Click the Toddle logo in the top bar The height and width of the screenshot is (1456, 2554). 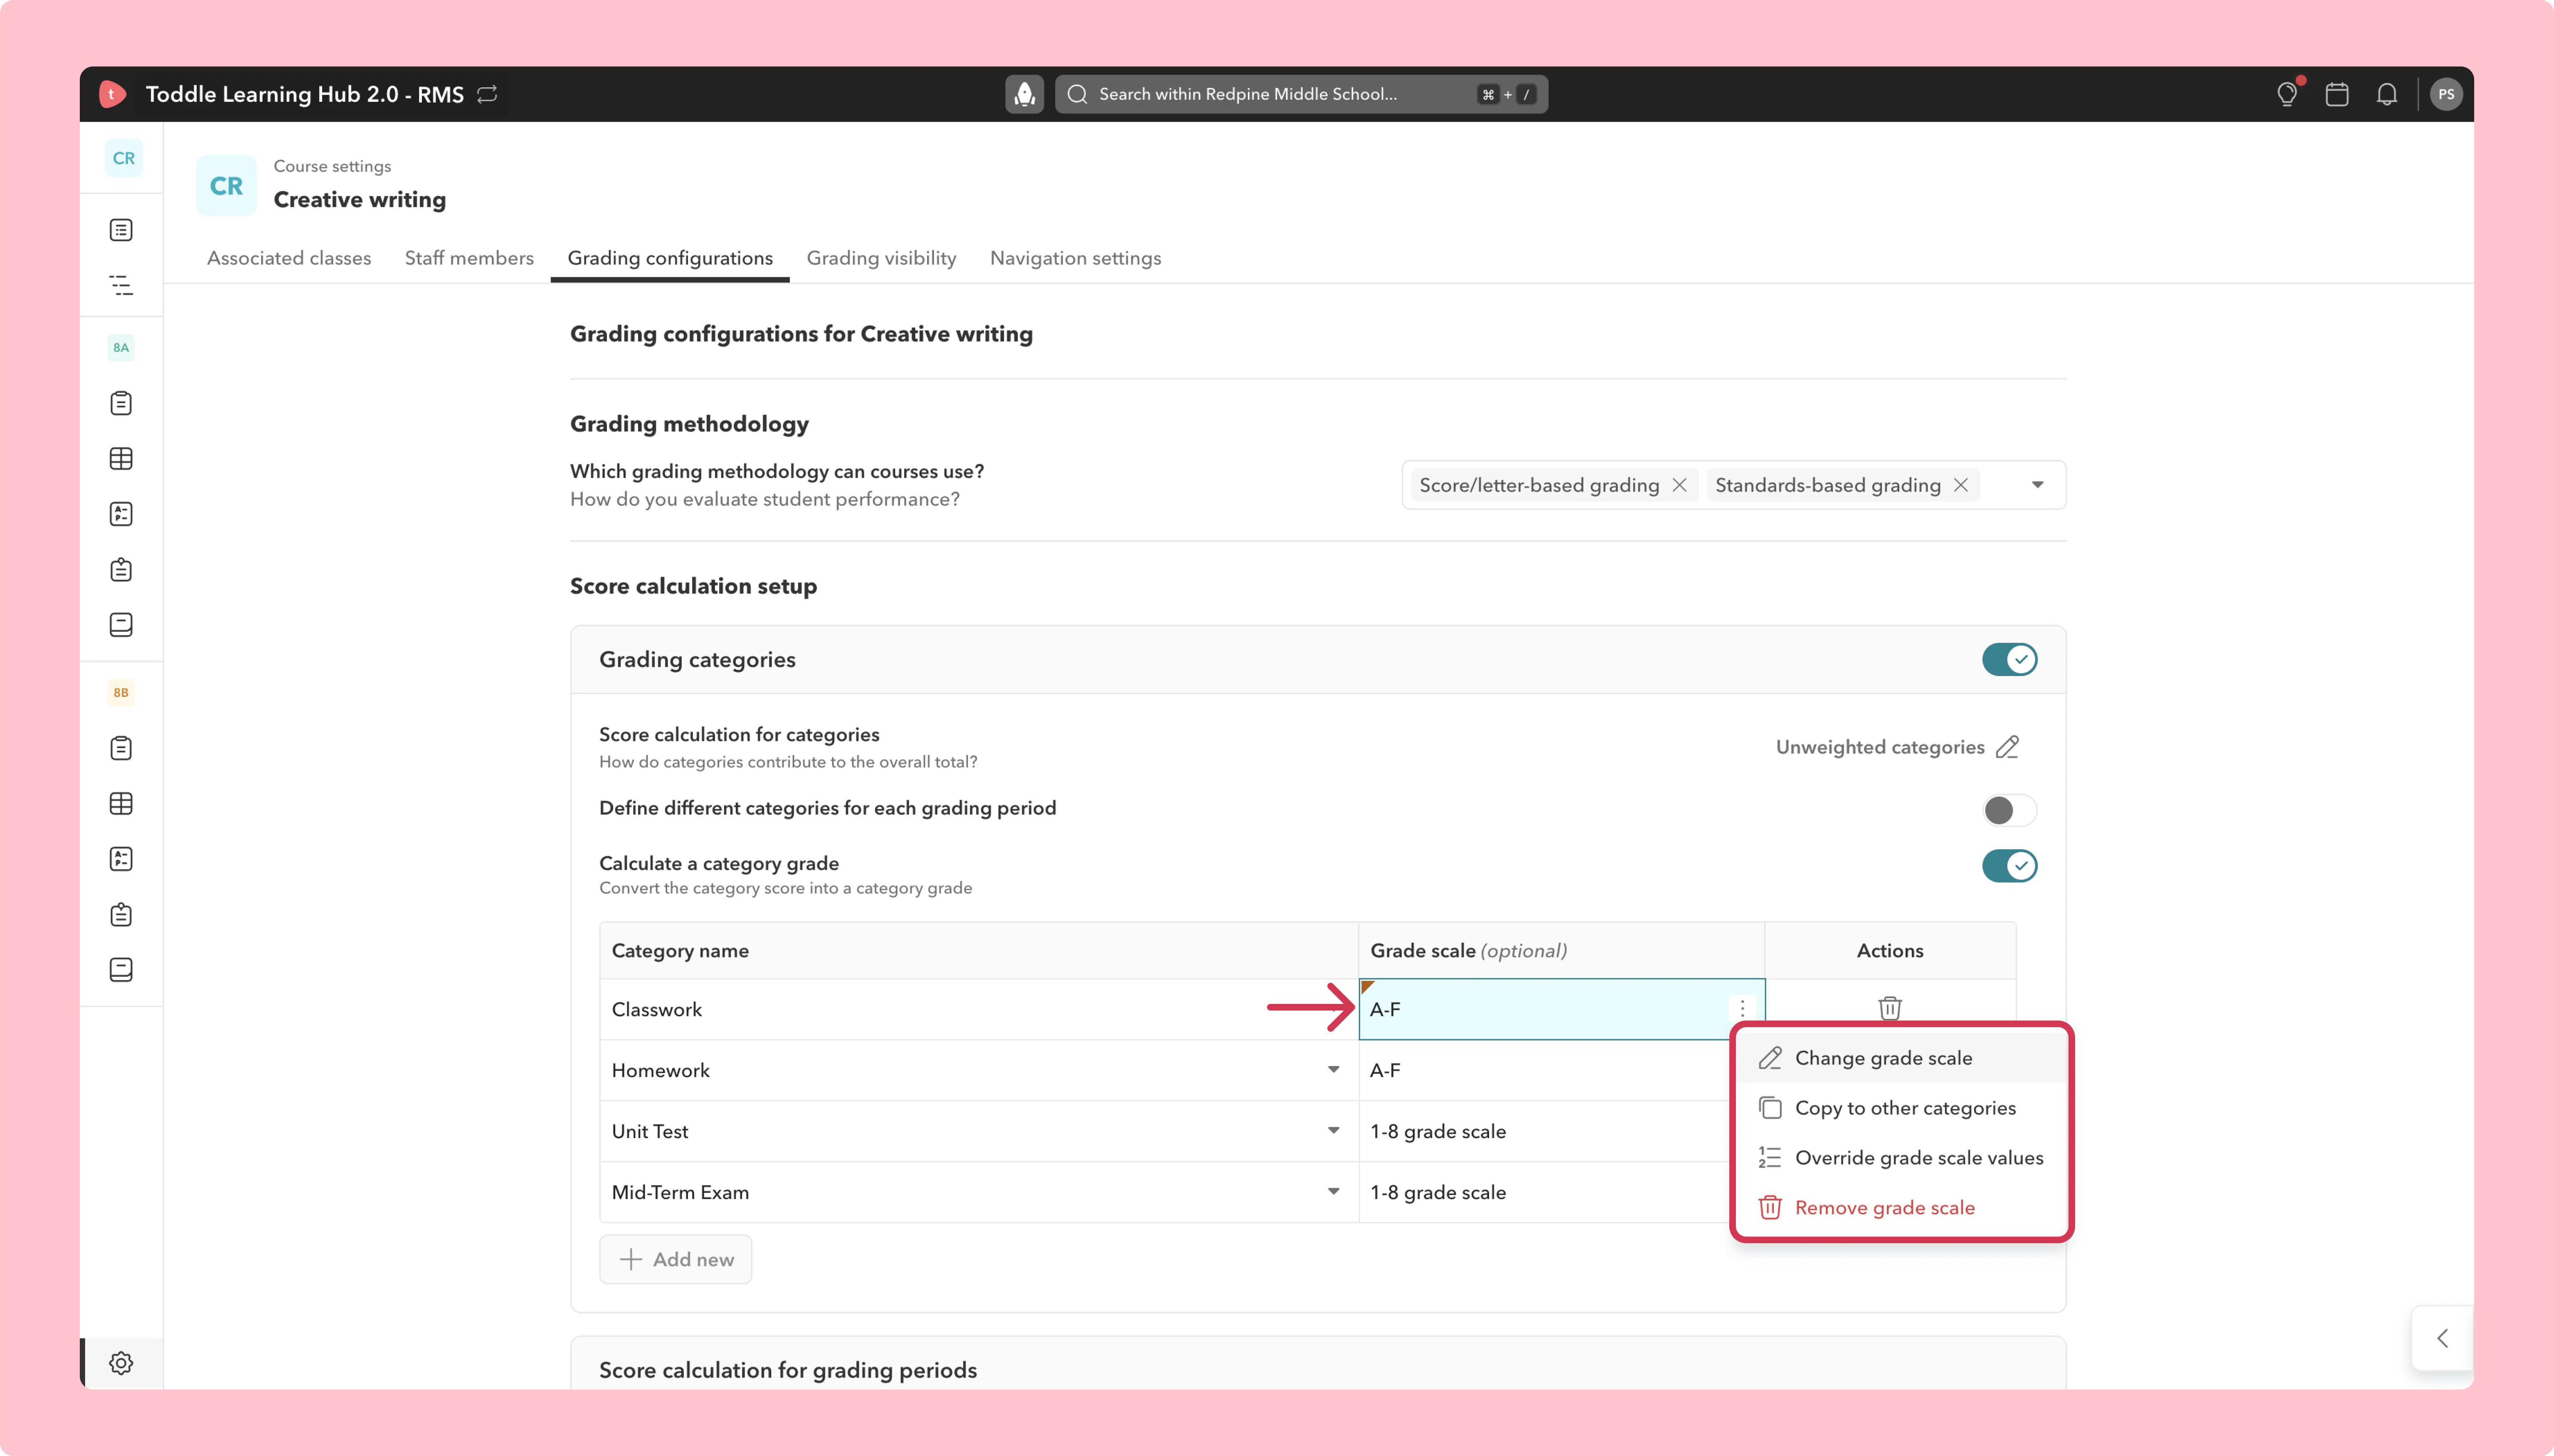pos(112,94)
